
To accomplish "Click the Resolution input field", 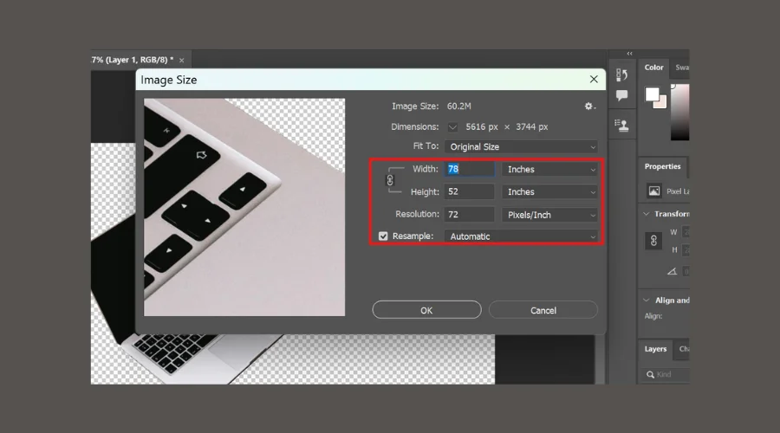I will click(470, 215).
